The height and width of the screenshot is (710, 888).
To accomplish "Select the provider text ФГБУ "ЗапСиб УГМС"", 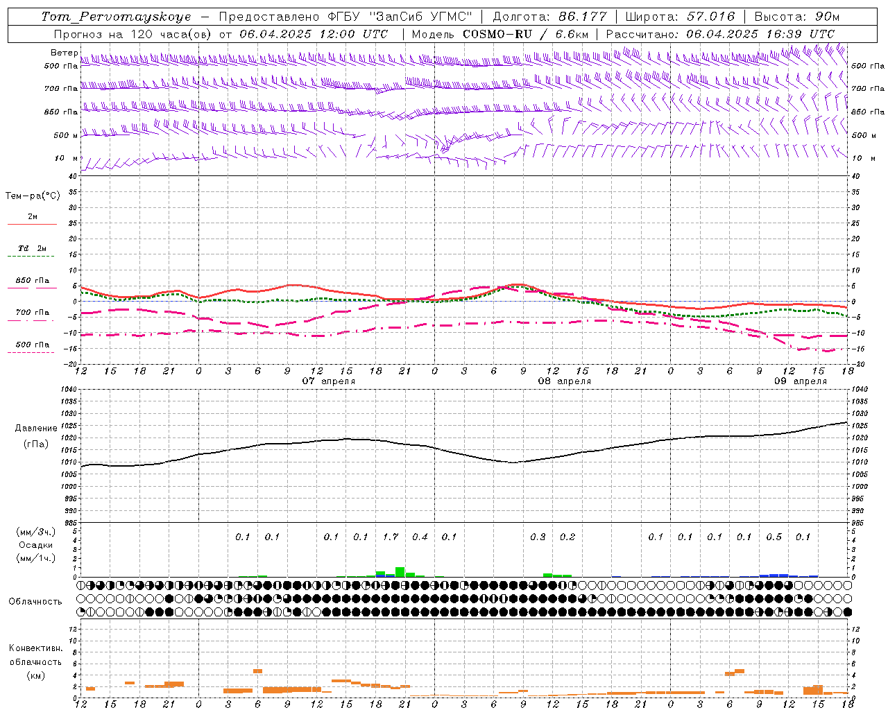I will 398,17.
